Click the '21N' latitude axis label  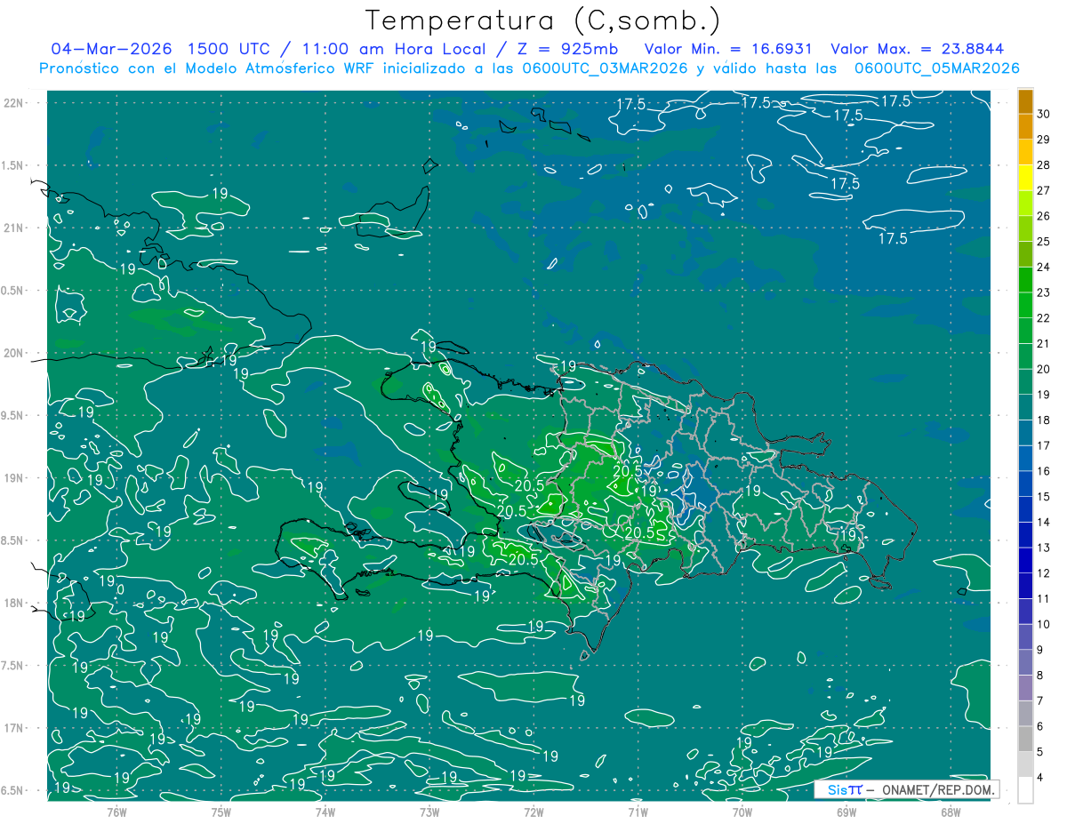click(12, 228)
